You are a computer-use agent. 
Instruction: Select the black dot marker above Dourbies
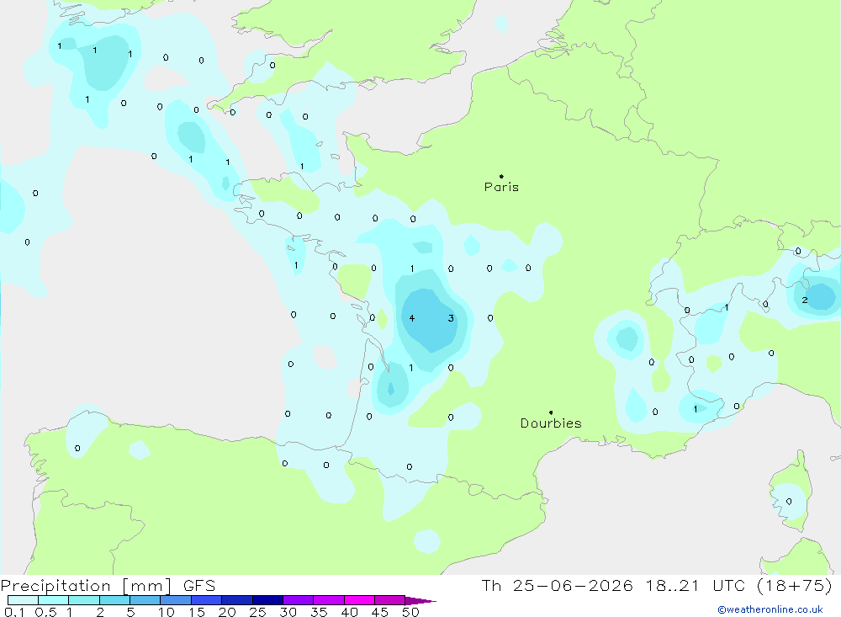(551, 412)
